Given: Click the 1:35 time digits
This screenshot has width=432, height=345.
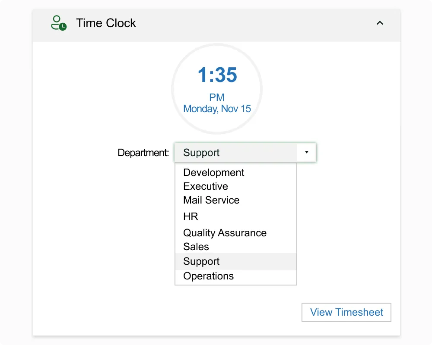Looking at the screenshot, I should pyautogui.click(x=217, y=75).
